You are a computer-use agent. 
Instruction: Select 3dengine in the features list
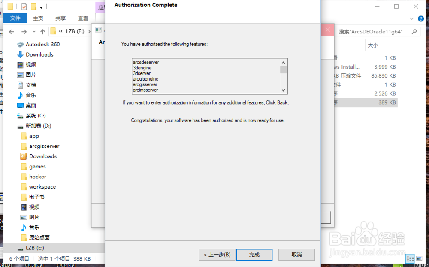(x=142, y=68)
